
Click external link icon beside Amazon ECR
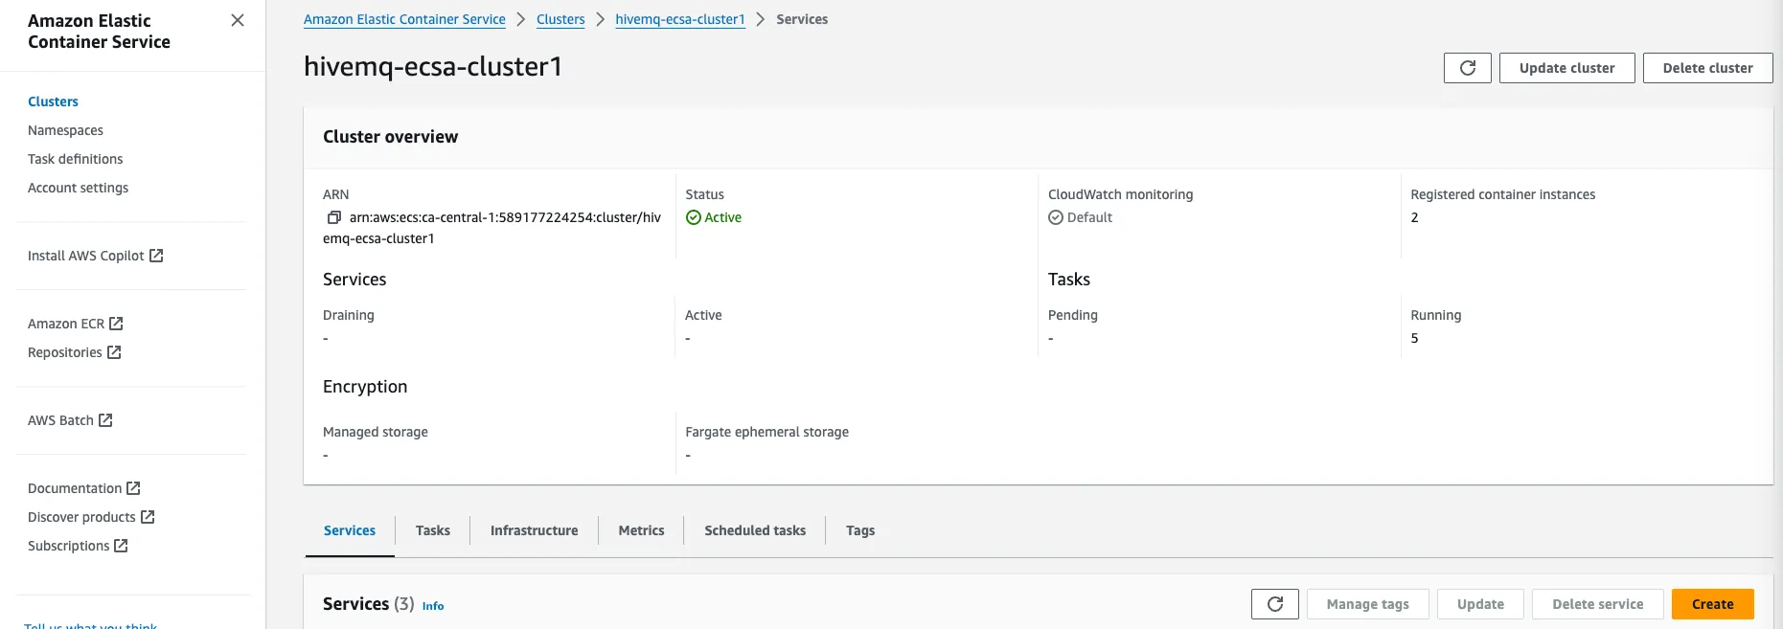pyautogui.click(x=116, y=324)
